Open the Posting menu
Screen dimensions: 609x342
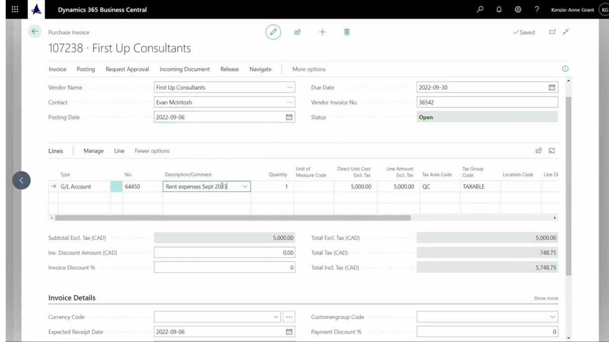[x=86, y=69]
